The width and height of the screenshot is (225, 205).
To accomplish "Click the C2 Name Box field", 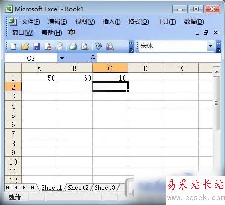I will pyautogui.click(x=31, y=58).
